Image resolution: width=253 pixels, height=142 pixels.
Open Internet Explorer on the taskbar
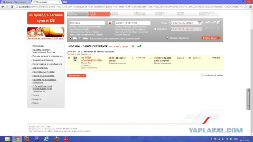click(x=47, y=139)
